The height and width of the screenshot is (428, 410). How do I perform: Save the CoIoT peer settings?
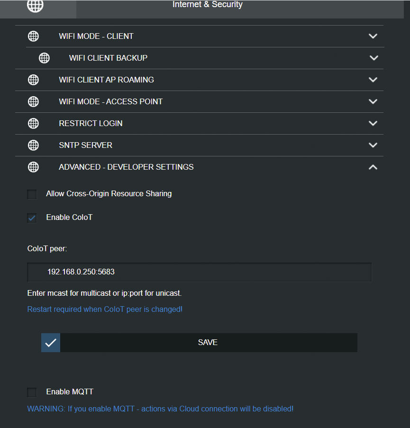[199, 343]
